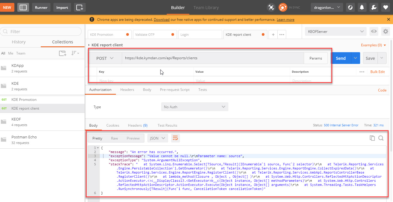
Task: Switch to the Login request tab
Action: (200, 35)
